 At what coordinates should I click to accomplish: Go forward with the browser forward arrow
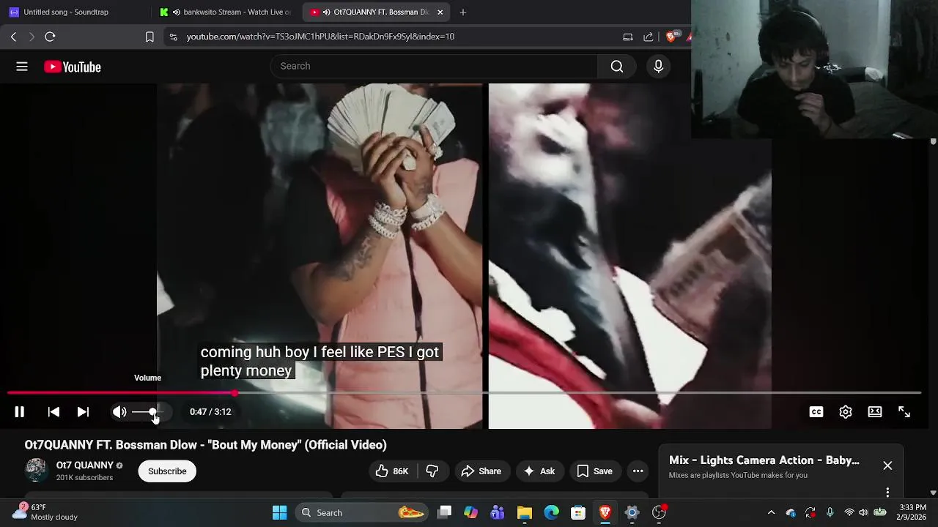(x=32, y=37)
